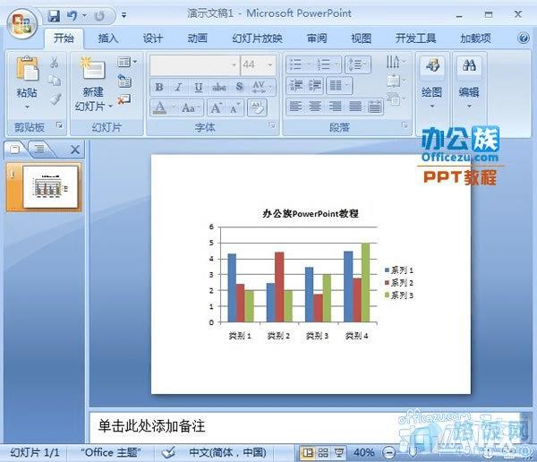Toggle Underline formatting

coord(199,87)
